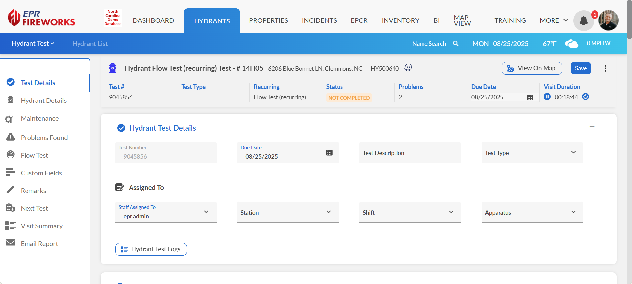Open Hydrant Test Logs
Image resolution: width=632 pixels, height=284 pixels.
[151, 249]
